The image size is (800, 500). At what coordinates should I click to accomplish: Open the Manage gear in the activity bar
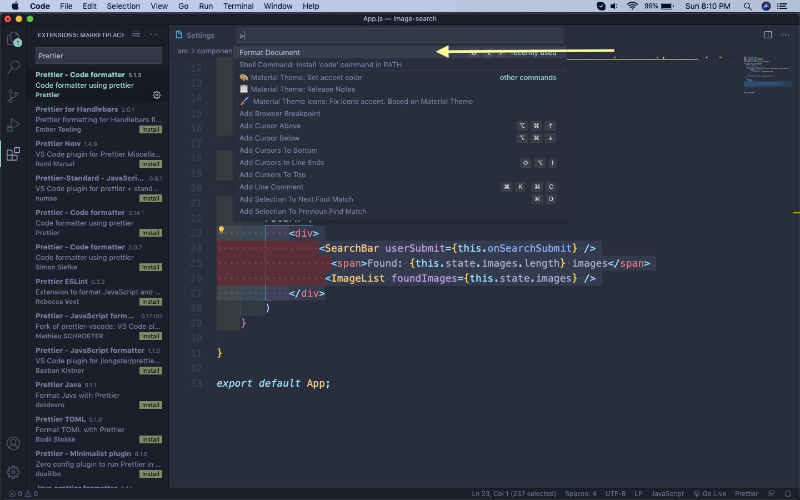coord(13,472)
